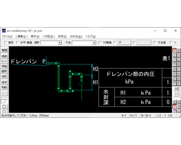Click the 範囲 button

click(x=4, y=50)
